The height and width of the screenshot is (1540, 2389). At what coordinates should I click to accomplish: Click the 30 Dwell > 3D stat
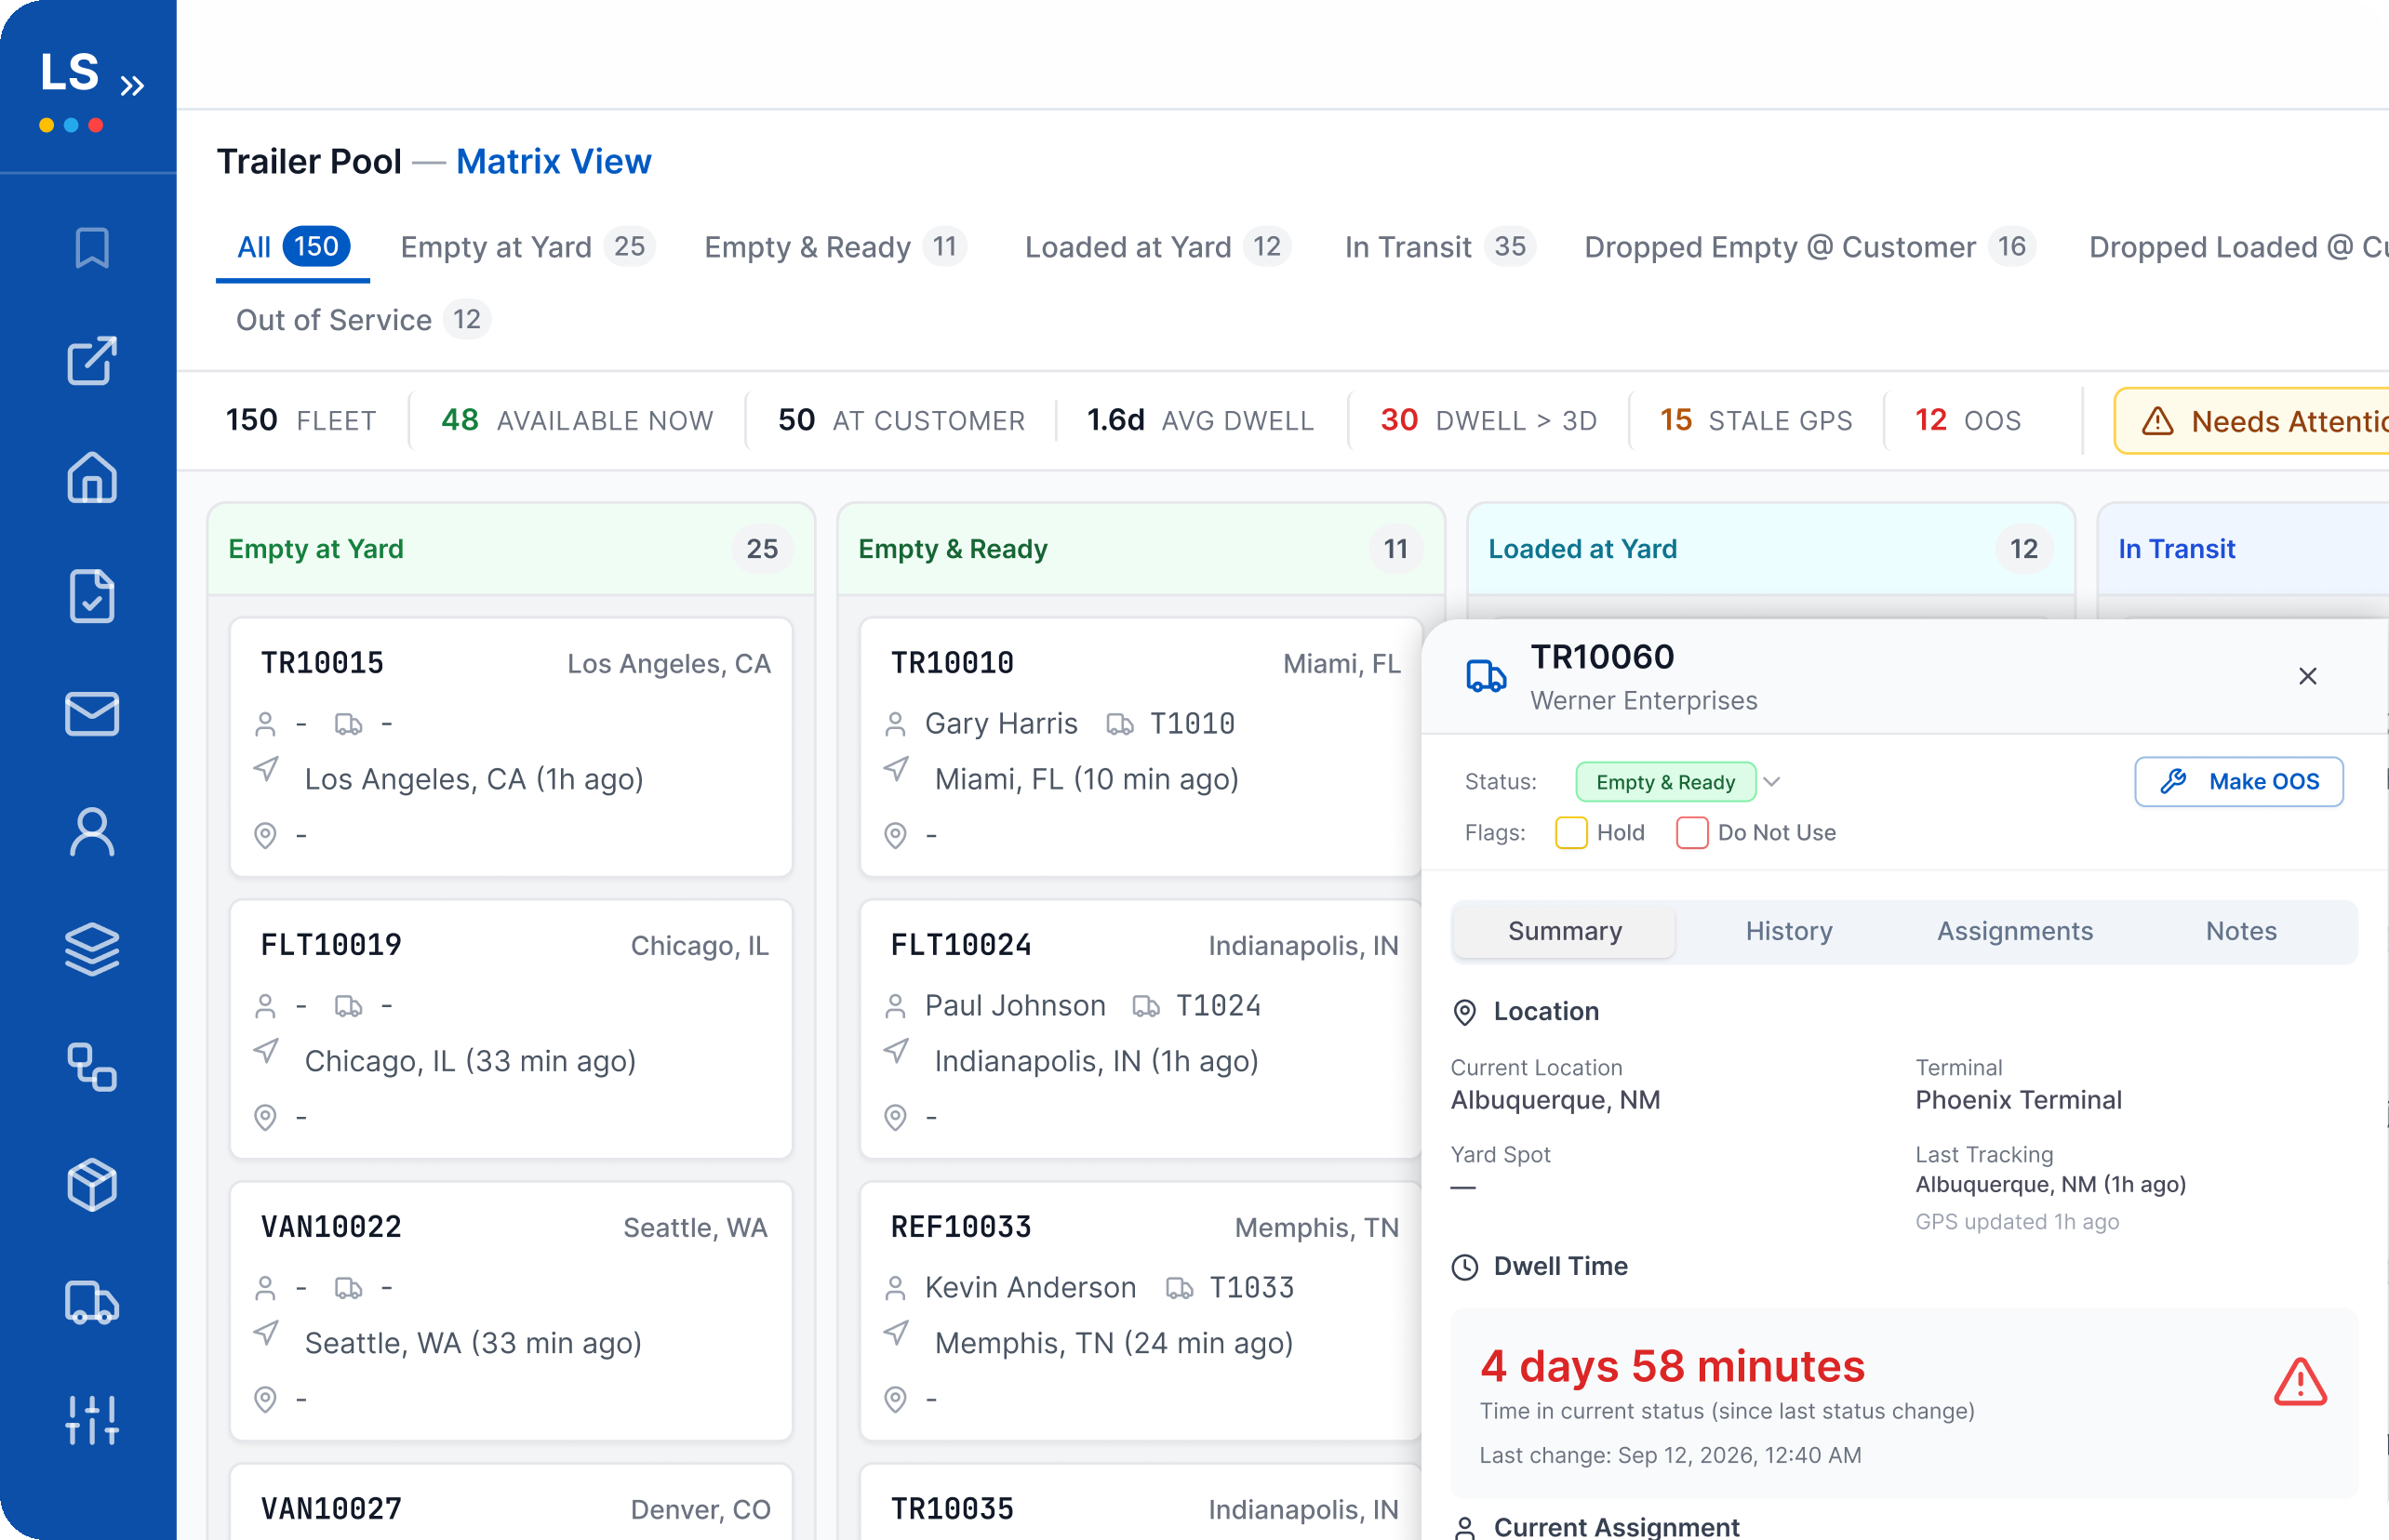(x=1488, y=421)
